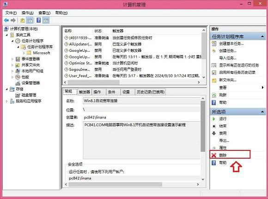The height and width of the screenshot is (199, 268).
Task: Click the End task stop icon
Action: pyautogui.click(x=214, y=126)
